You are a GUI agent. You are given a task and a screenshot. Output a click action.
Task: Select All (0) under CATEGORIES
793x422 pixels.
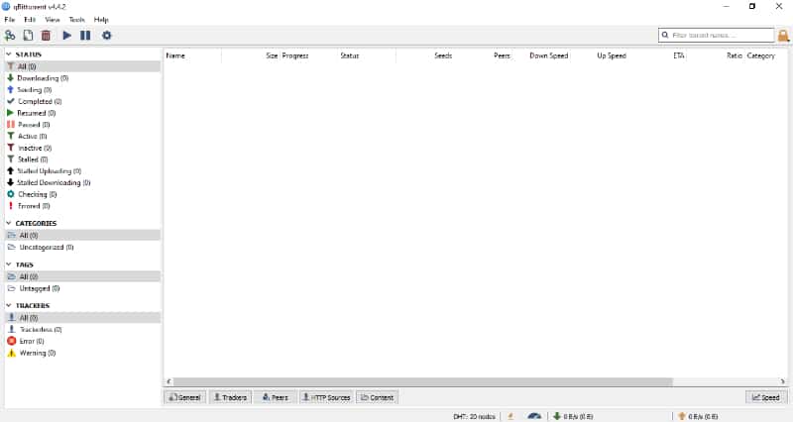[83, 236]
